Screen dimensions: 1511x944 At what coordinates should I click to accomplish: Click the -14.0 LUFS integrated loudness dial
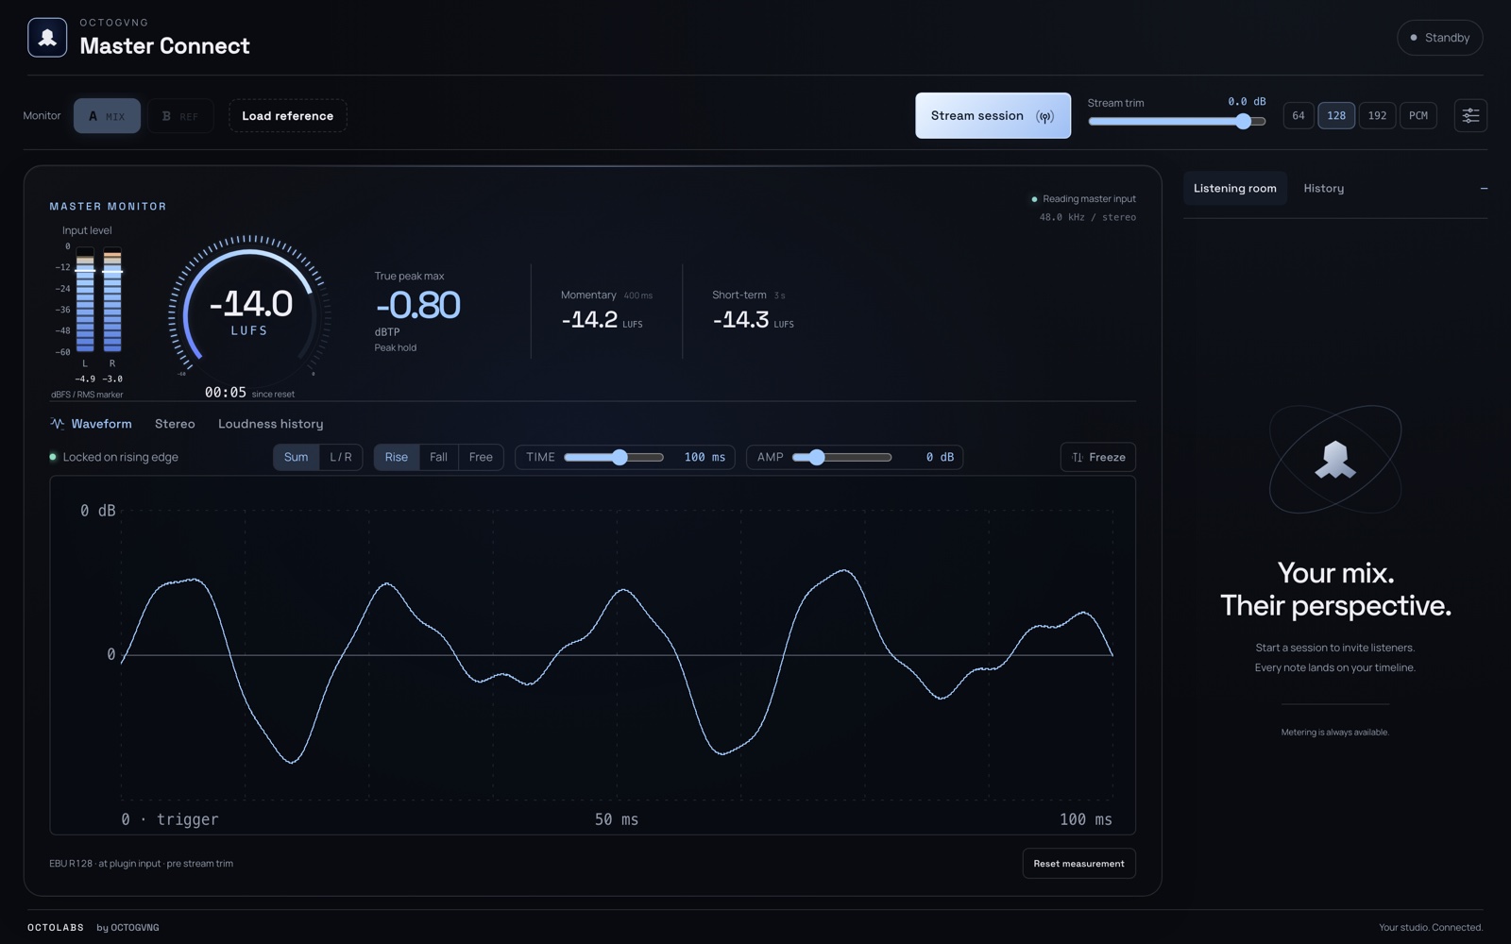(x=249, y=312)
